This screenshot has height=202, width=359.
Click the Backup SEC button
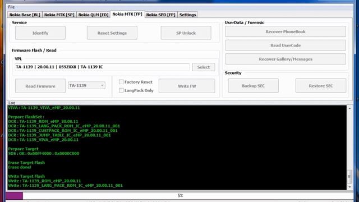click(x=253, y=86)
